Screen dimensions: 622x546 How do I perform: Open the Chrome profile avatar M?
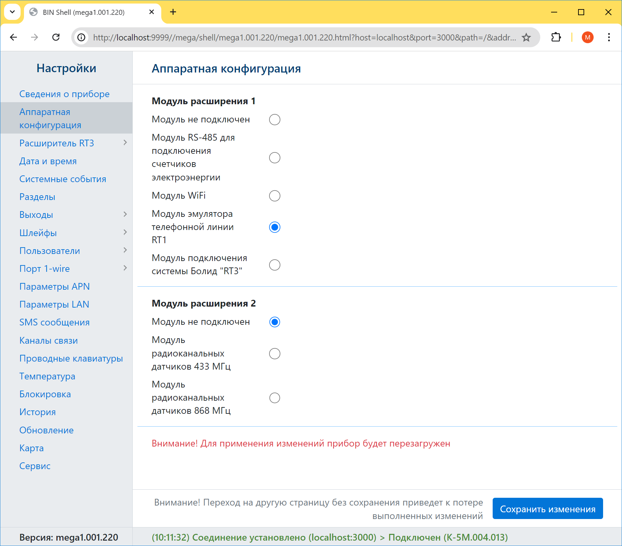588,37
